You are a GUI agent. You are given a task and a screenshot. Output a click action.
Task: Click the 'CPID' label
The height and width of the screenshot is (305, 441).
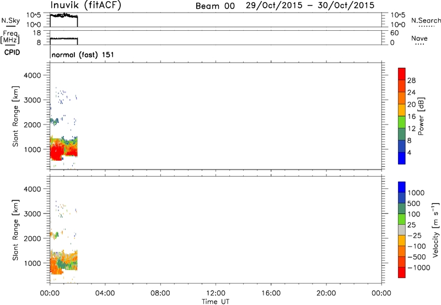tap(12, 52)
